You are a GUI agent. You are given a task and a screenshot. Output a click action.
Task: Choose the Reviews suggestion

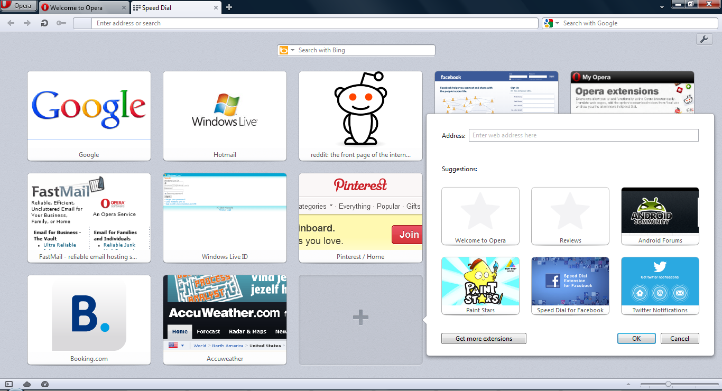[x=570, y=216]
